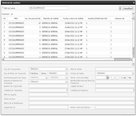Select row 6 with sequence 5
The image size is (136, 116).
pyautogui.click(x=67, y=44)
